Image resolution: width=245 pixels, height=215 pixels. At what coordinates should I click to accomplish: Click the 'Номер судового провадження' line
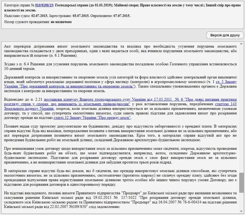(38, 22)
